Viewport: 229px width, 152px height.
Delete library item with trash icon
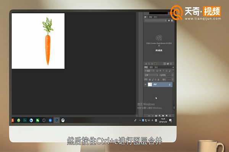171,64
